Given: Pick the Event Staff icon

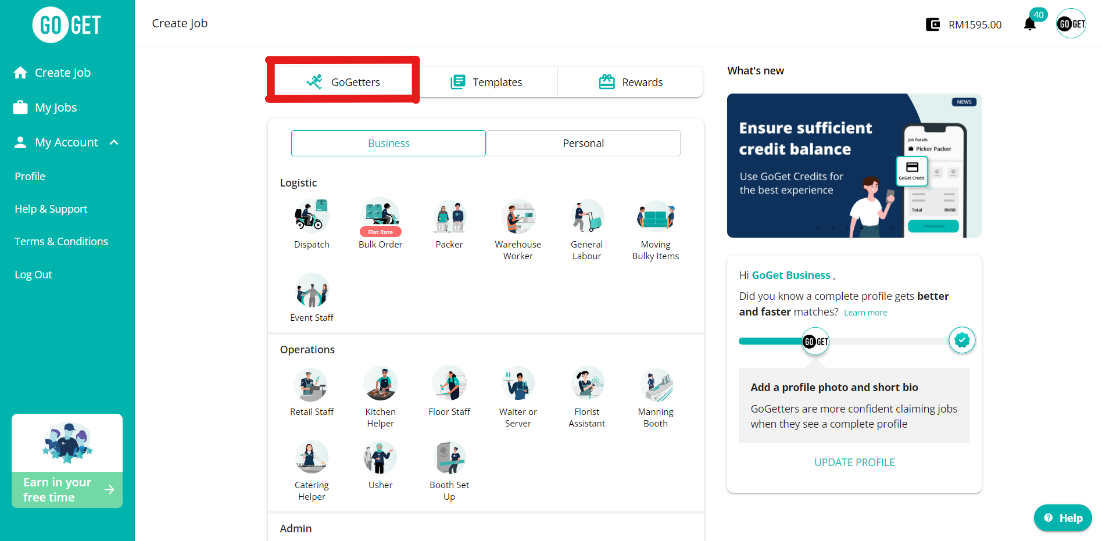Looking at the screenshot, I should 312,290.
